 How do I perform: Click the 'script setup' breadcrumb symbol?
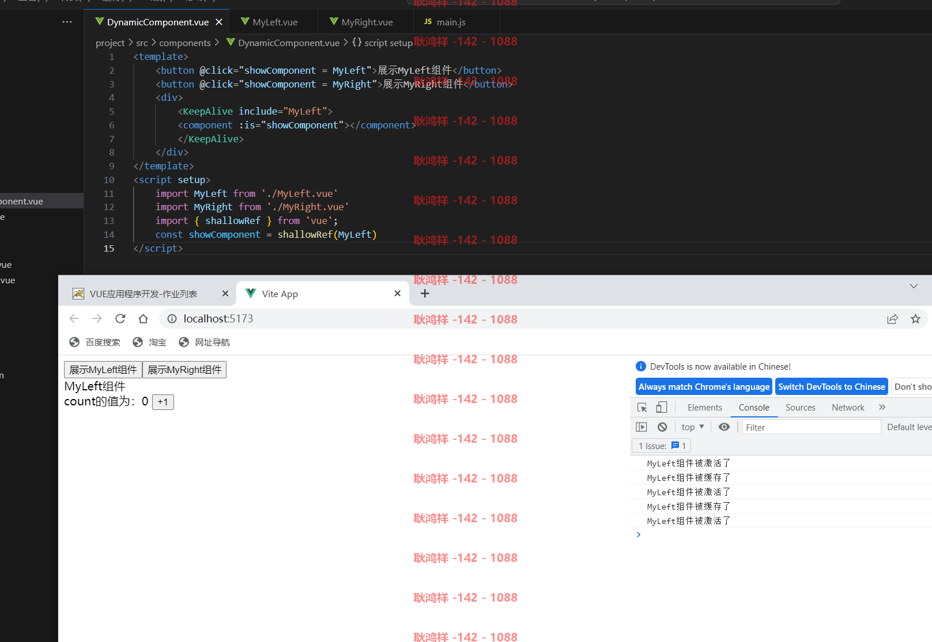point(383,43)
